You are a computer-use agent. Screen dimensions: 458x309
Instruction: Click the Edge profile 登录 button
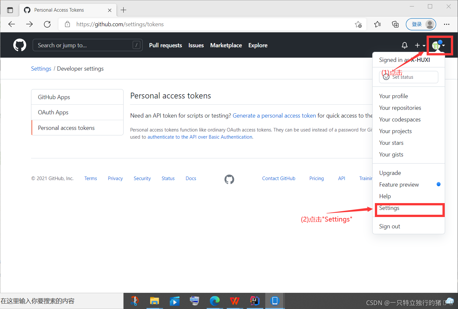tap(421, 24)
